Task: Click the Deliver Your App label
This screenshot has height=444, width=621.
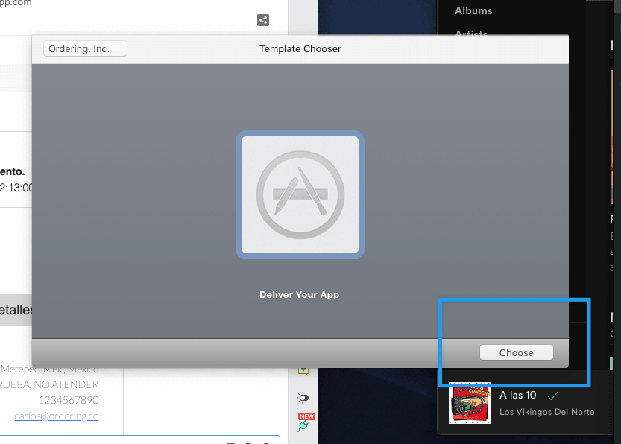Action: coord(300,295)
